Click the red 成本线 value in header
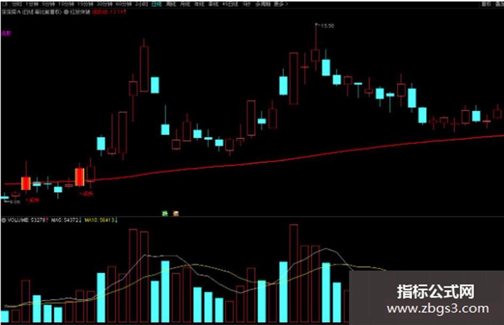 (x=109, y=12)
